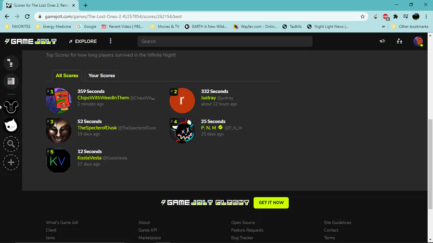433x243 pixels.
Task: Open the Justray profile link
Action: click(208, 98)
